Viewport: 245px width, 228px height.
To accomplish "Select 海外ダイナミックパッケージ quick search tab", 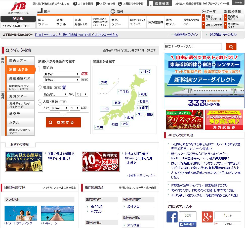I will click(20, 105).
